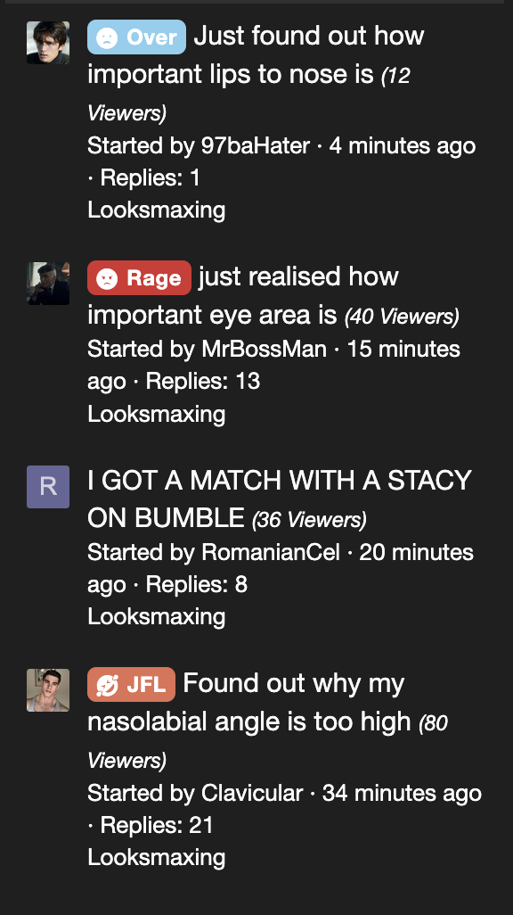
Task: Click the '40 Viewers' count text
Action: pyautogui.click(x=402, y=317)
